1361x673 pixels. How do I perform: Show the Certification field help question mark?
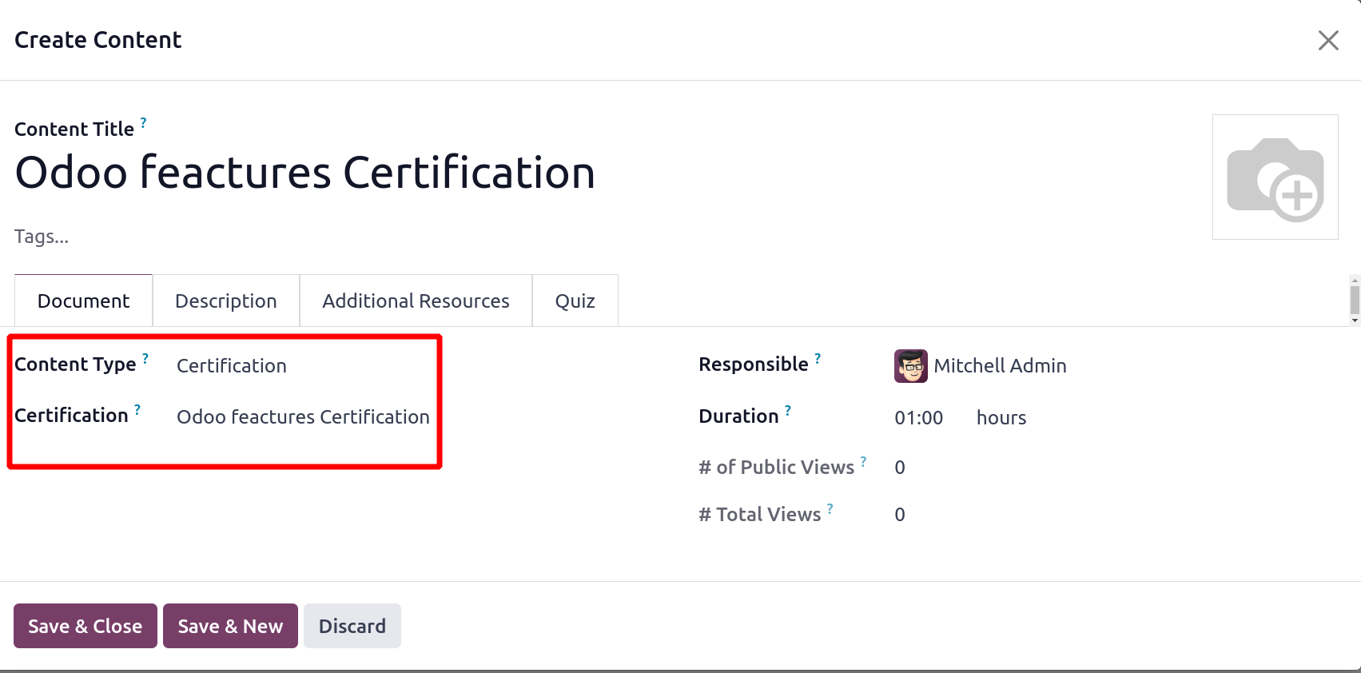tap(137, 409)
